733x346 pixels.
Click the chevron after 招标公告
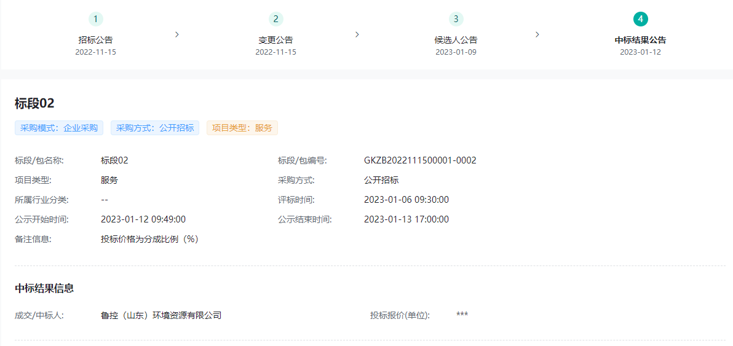tap(177, 34)
